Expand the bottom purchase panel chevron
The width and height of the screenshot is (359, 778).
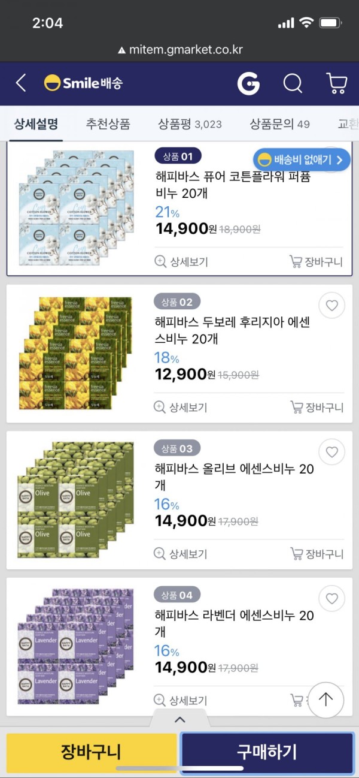click(180, 719)
